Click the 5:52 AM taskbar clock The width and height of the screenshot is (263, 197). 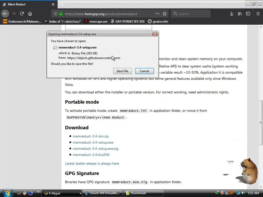(253, 193)
